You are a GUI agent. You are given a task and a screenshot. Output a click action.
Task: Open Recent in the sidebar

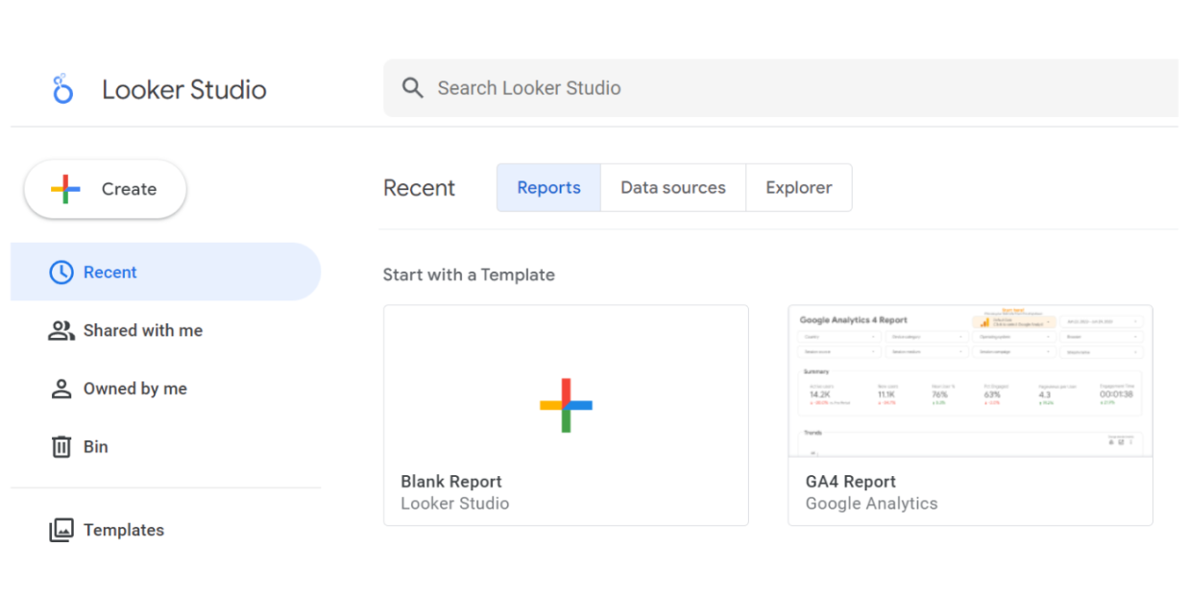165,273
